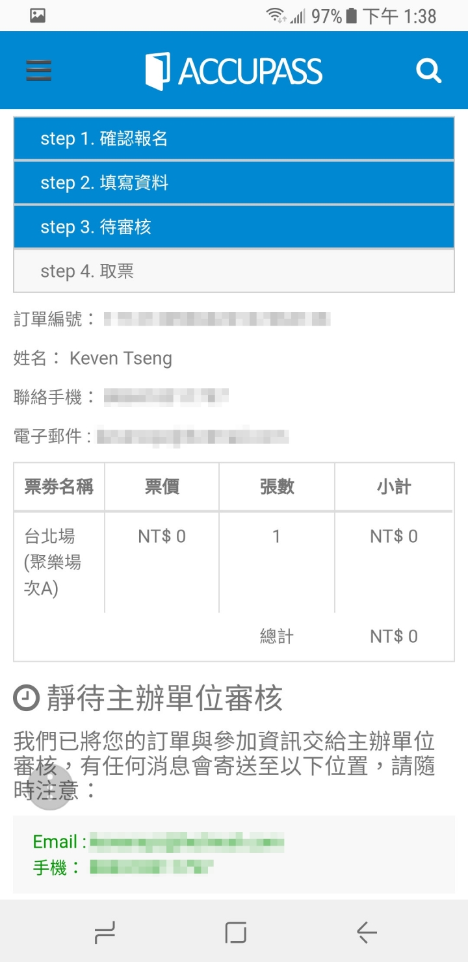
Task: Tap the image notification icon in status bar
Action: [x=38, y=16]
